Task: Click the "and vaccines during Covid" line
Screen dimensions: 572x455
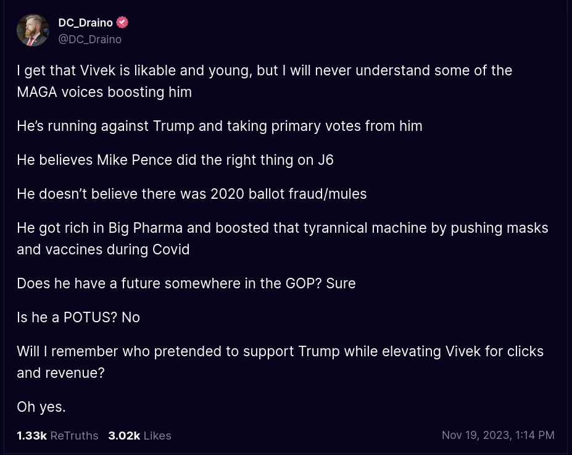Action: pyautogui.click(x=103, y=249)
